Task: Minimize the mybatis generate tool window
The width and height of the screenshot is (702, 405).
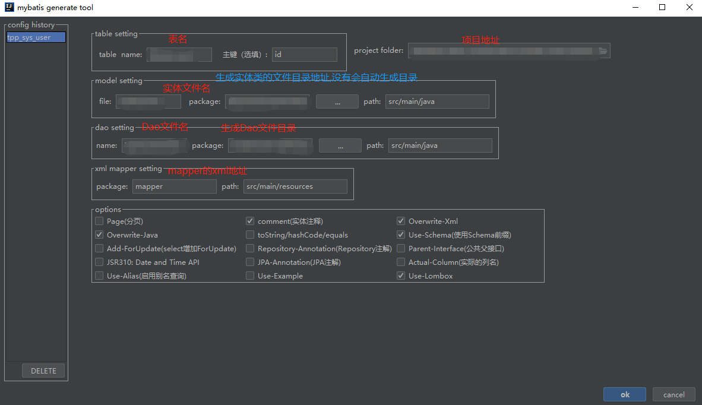Action: [x=635, y=7]
